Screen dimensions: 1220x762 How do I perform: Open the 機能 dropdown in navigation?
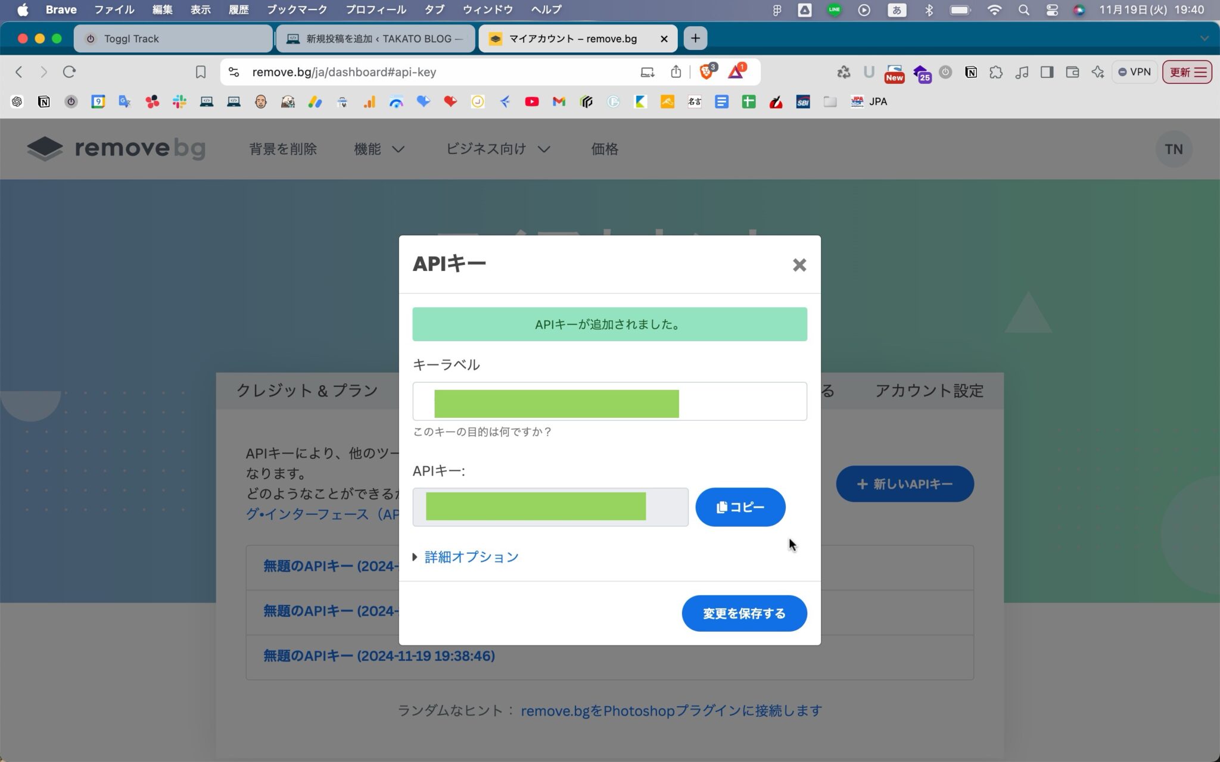(x=378, y=149)
